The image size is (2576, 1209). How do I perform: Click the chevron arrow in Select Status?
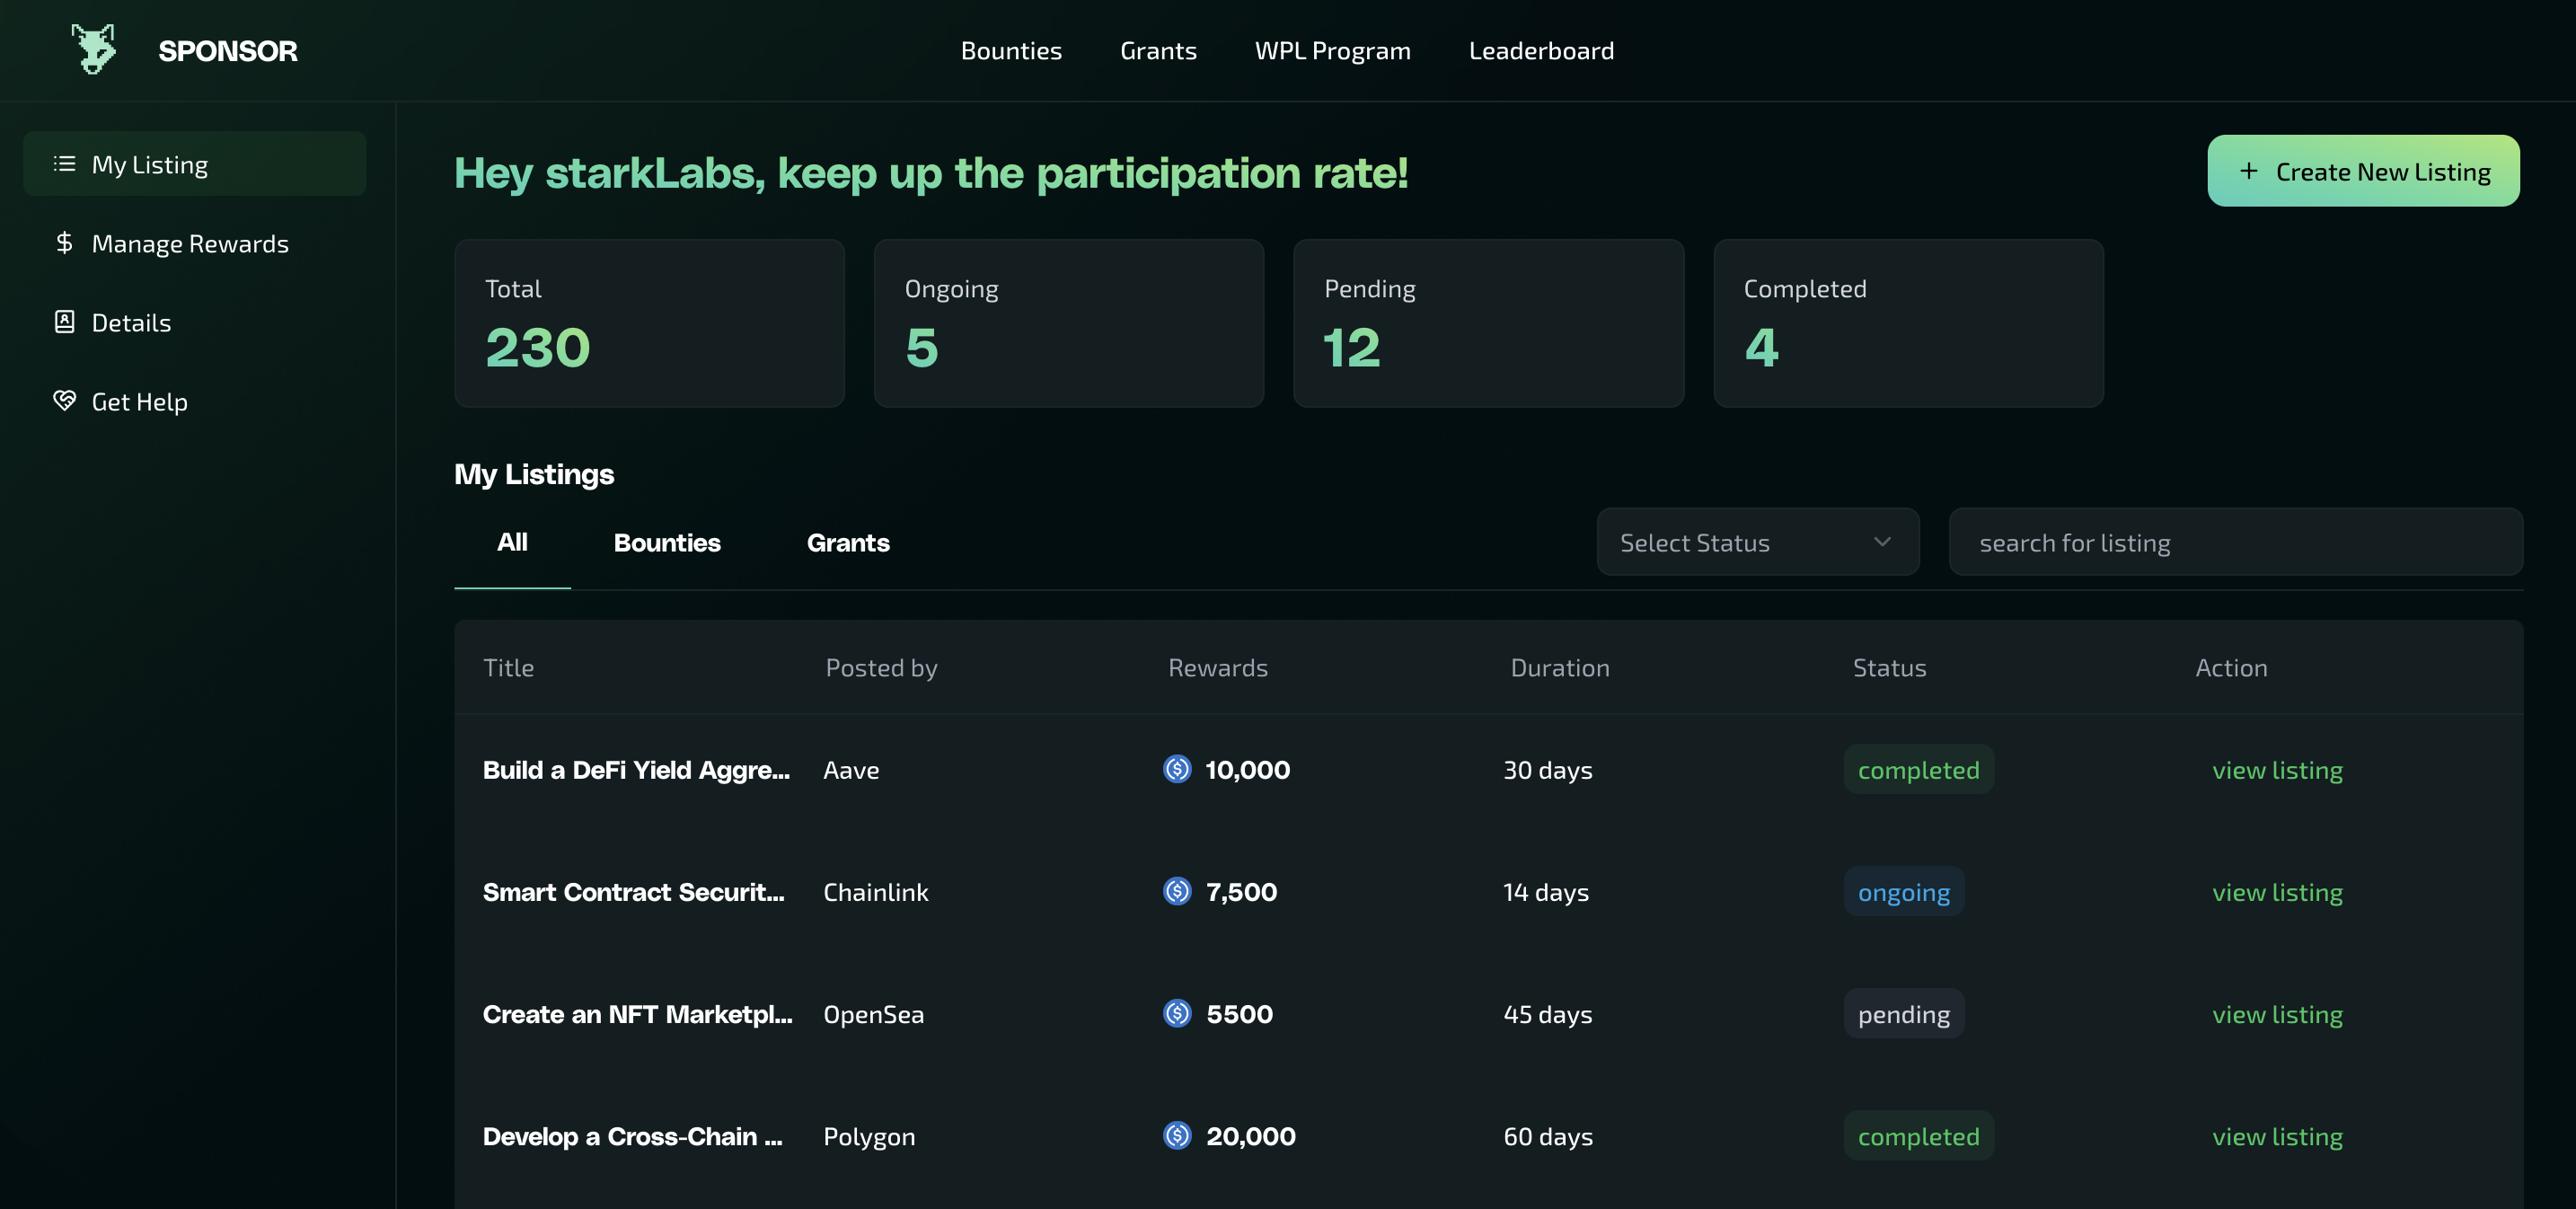tap(1882, 542)
